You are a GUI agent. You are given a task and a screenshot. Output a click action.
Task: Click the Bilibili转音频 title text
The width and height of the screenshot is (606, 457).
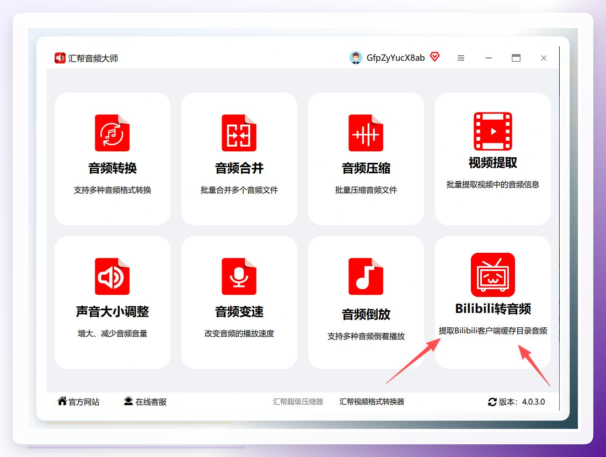click(x=493, y=309)
